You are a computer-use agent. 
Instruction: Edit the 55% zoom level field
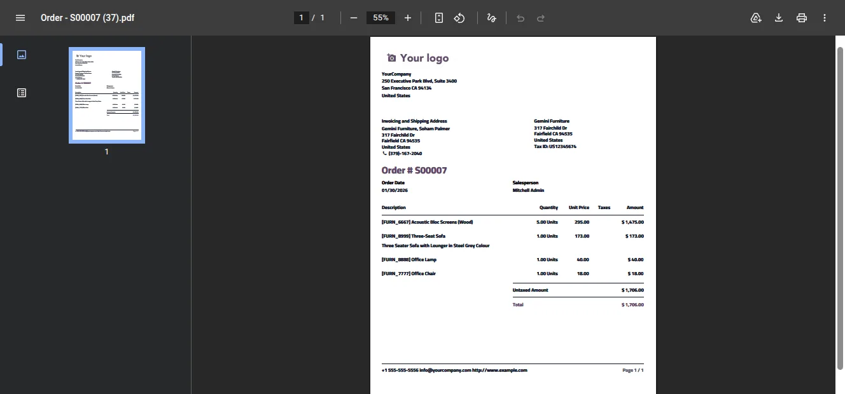[381, 18]
